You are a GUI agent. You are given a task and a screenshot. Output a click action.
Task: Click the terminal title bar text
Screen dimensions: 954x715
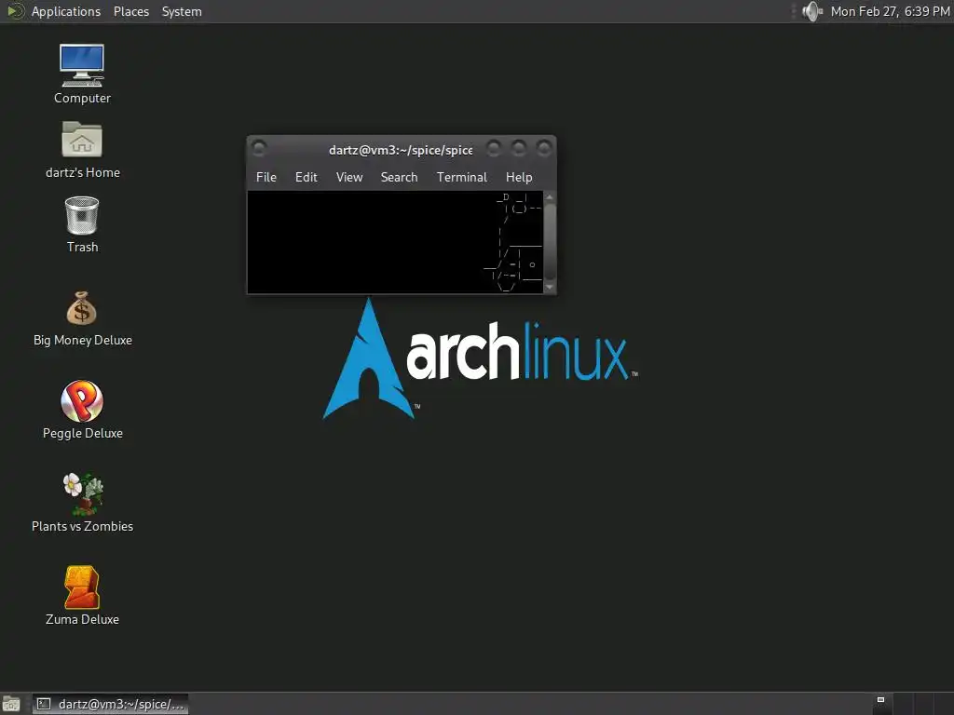point(401,150)
